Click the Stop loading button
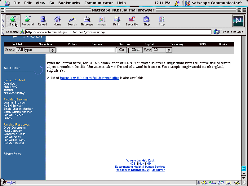This screenshot has height=186, width=248. click(x=162, y=21)
